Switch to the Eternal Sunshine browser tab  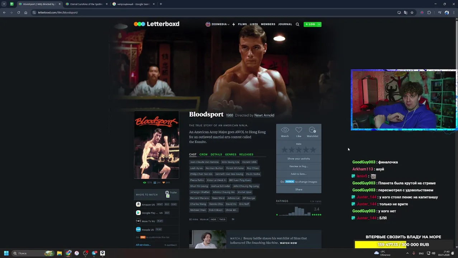click(x=86, y=4)
